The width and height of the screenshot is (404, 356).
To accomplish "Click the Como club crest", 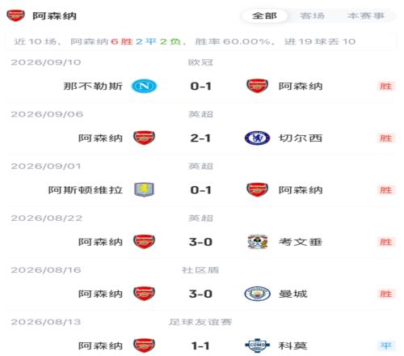I will tap(257, 345).
